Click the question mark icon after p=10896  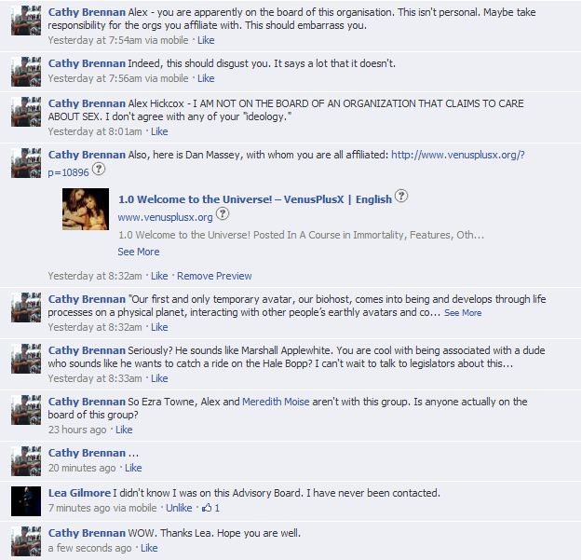(99, 170)
